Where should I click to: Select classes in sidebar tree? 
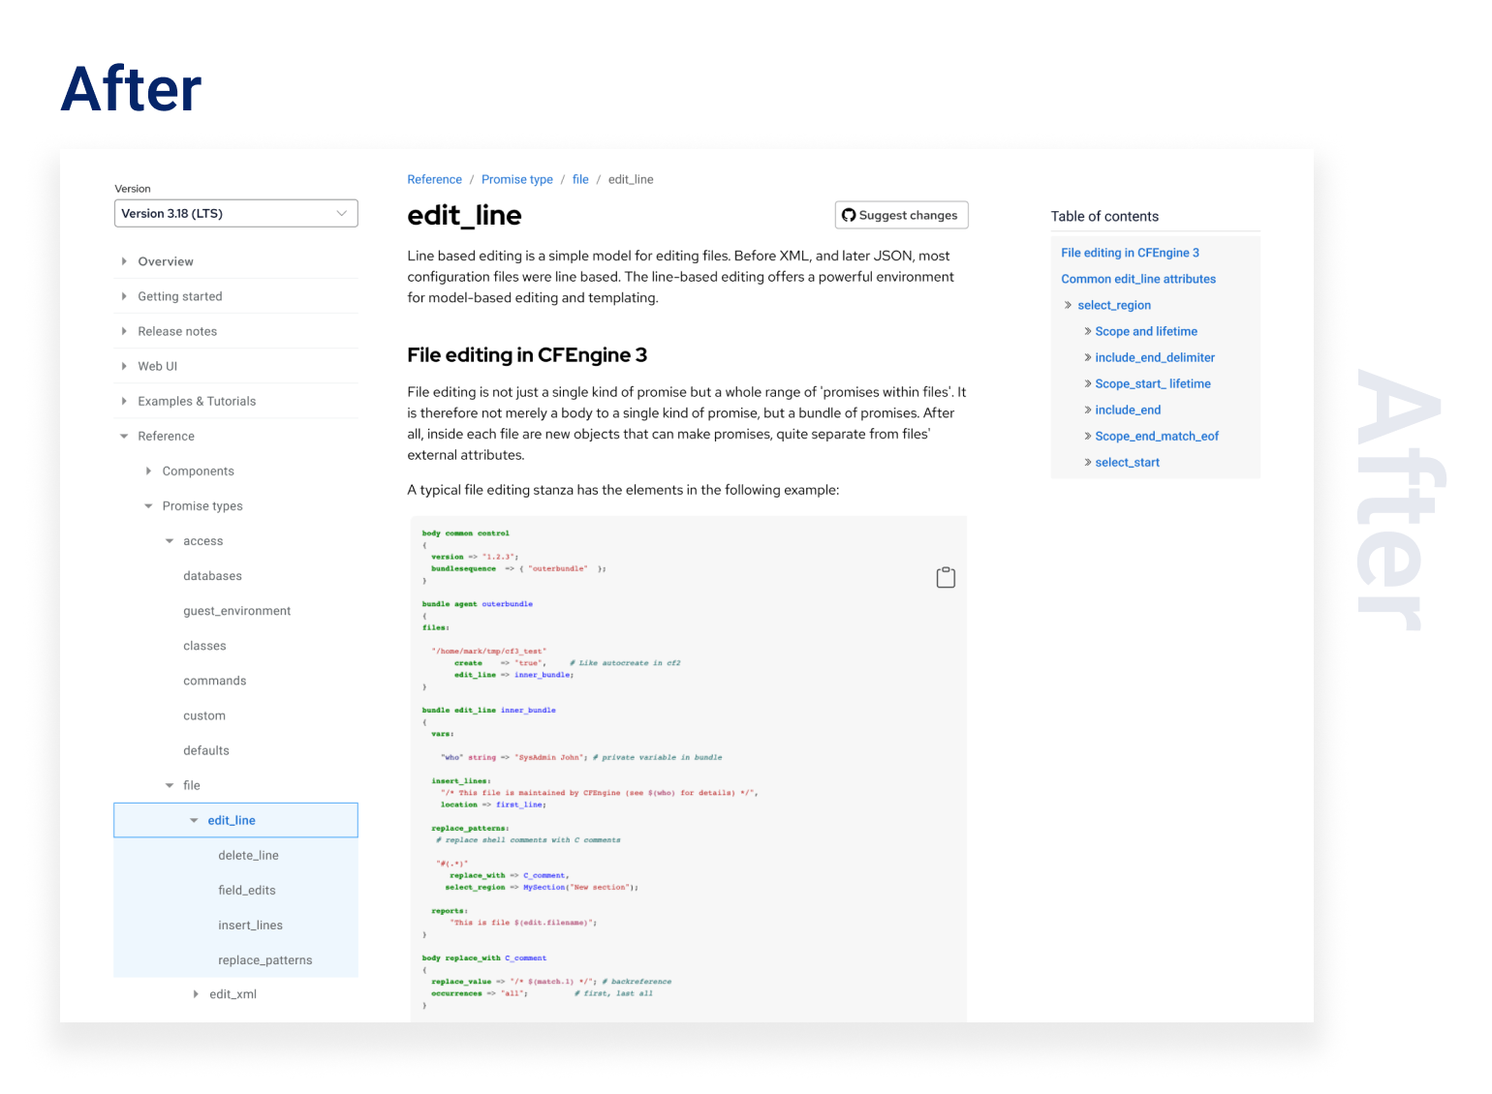click(204, 646)
